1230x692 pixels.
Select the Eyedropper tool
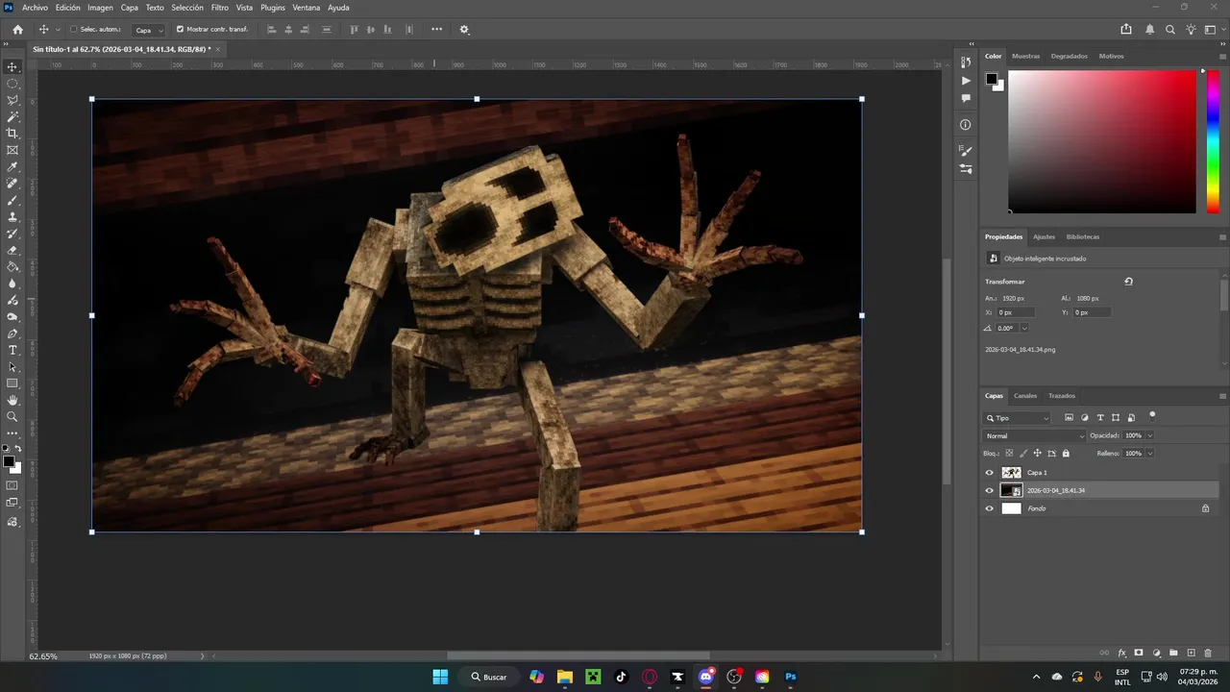coord(12,167)
